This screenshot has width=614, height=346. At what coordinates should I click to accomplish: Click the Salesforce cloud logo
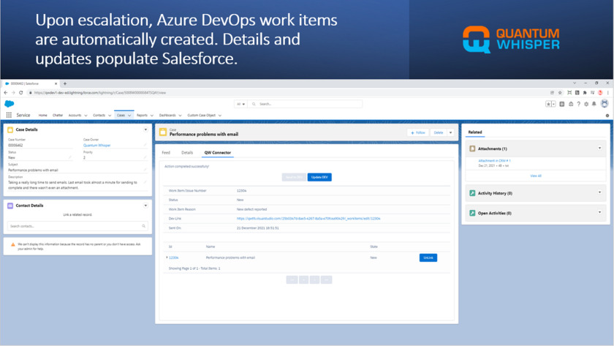(9, 104)
